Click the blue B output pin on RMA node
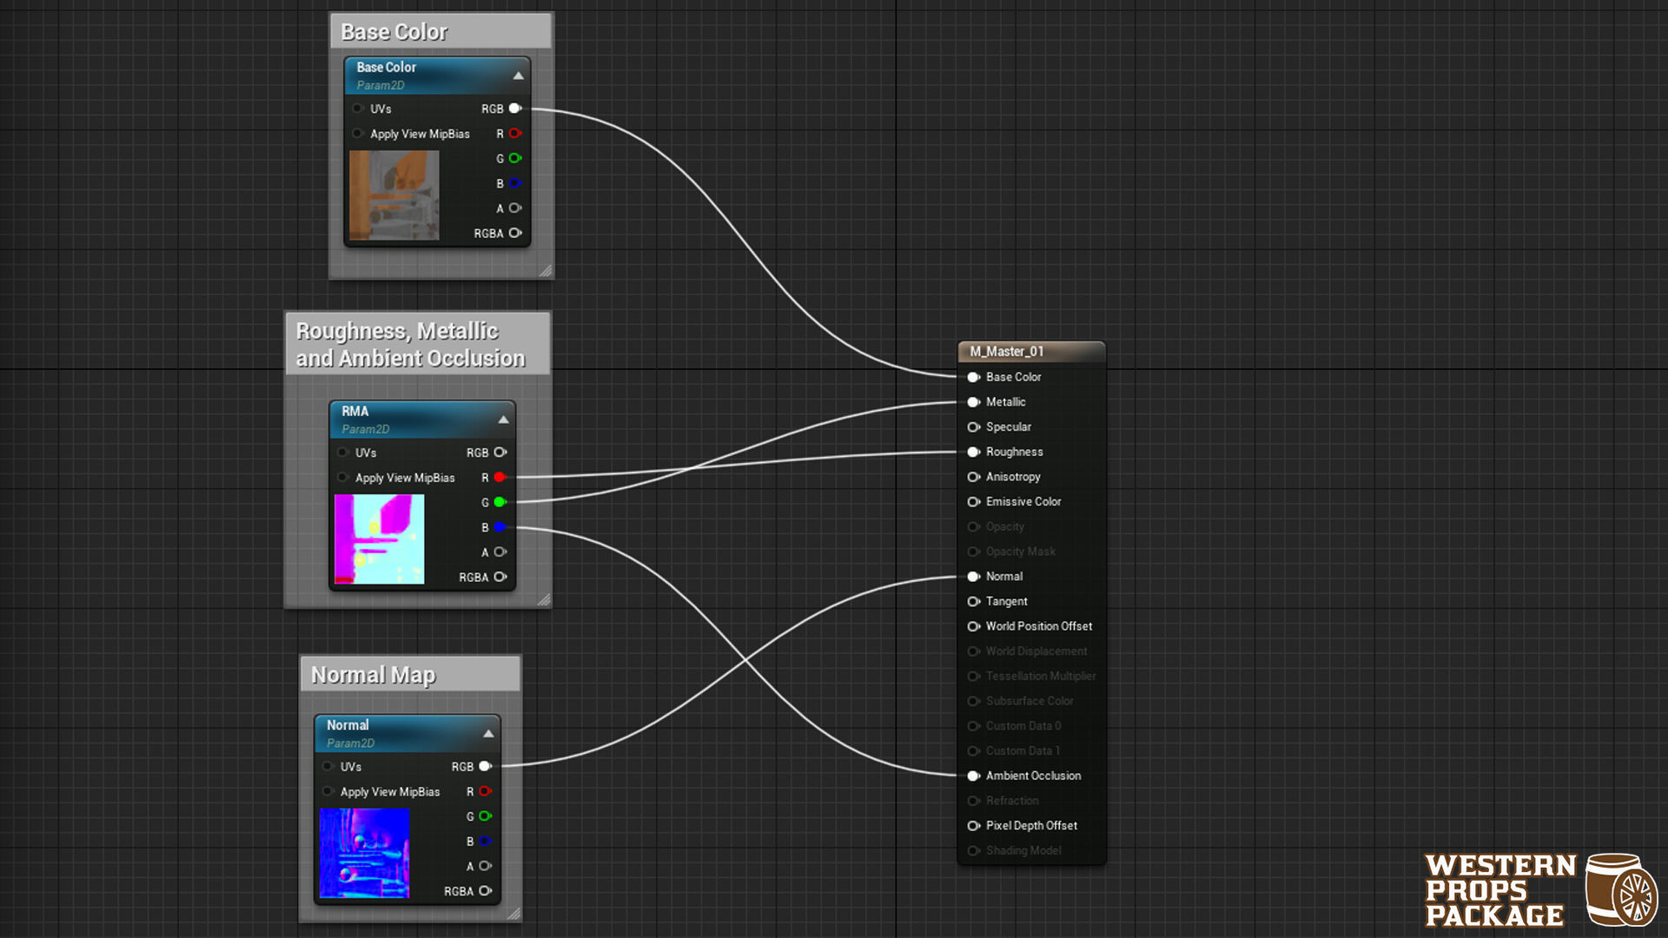 (x=500, y=527)
